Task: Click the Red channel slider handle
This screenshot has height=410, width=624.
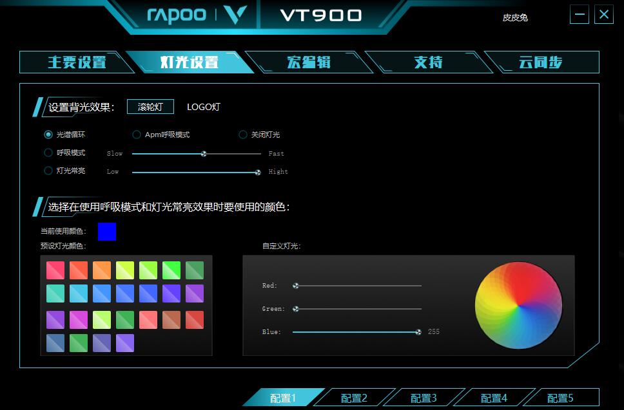Action: click(296, 285)
